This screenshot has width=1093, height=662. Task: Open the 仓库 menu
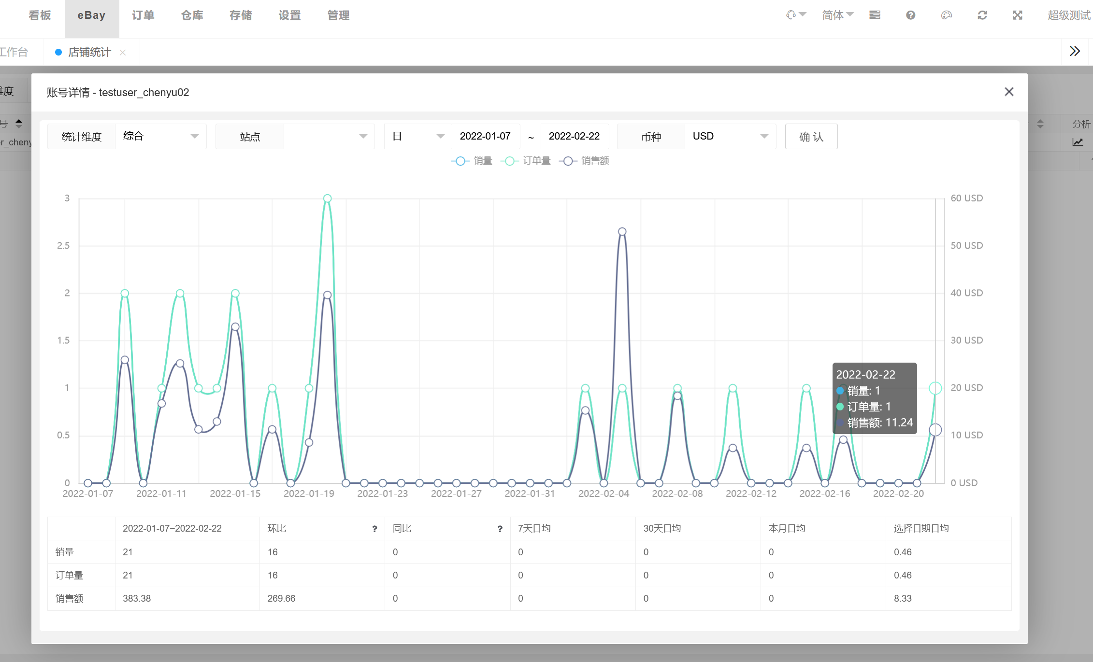[192, 15]
